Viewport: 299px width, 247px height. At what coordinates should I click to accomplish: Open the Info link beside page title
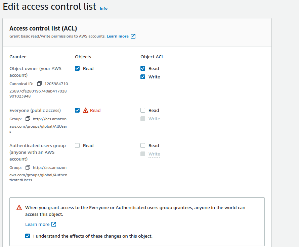[103, 8]
